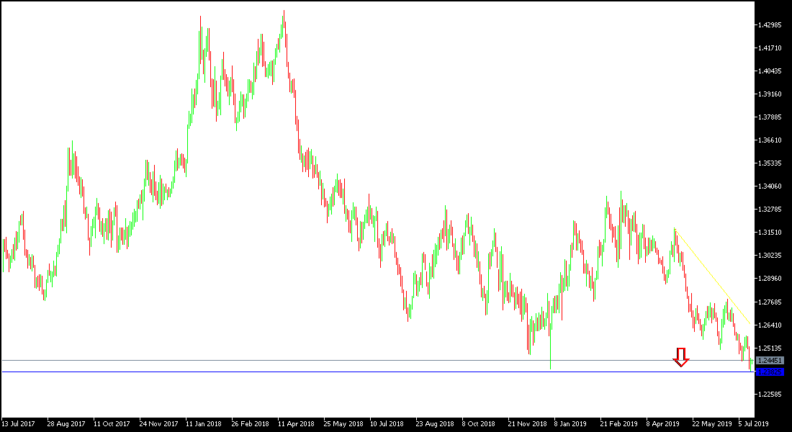
Task: Click the 8 Oct 2018 date label
Action: click(479, 424)
